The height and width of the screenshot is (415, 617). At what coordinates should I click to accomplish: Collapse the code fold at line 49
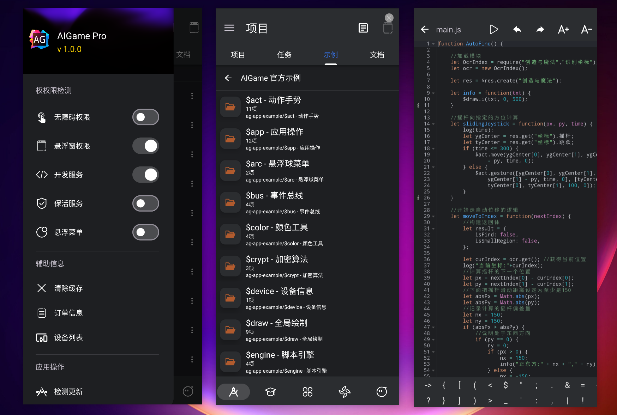tap(433, 340)
